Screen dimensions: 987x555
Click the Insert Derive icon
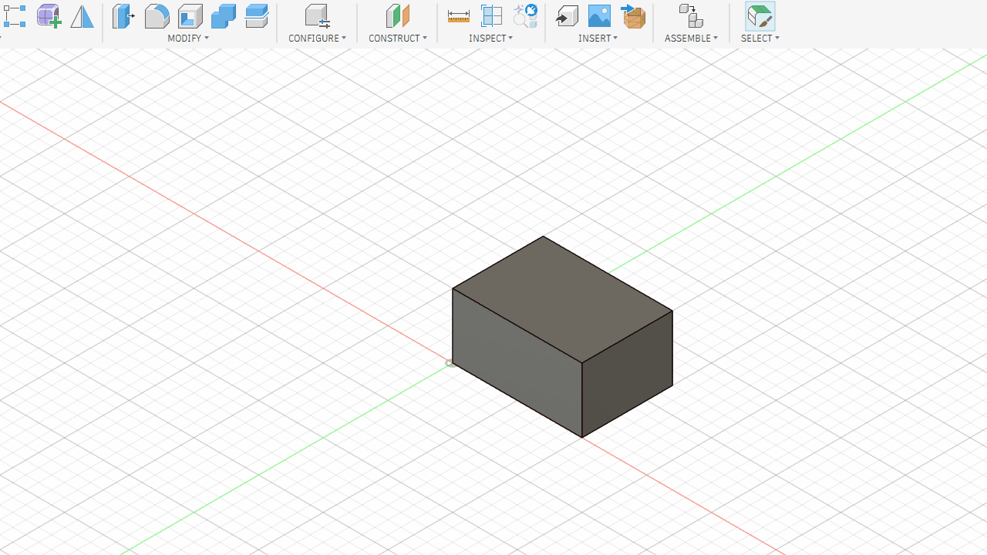[567, 15]
